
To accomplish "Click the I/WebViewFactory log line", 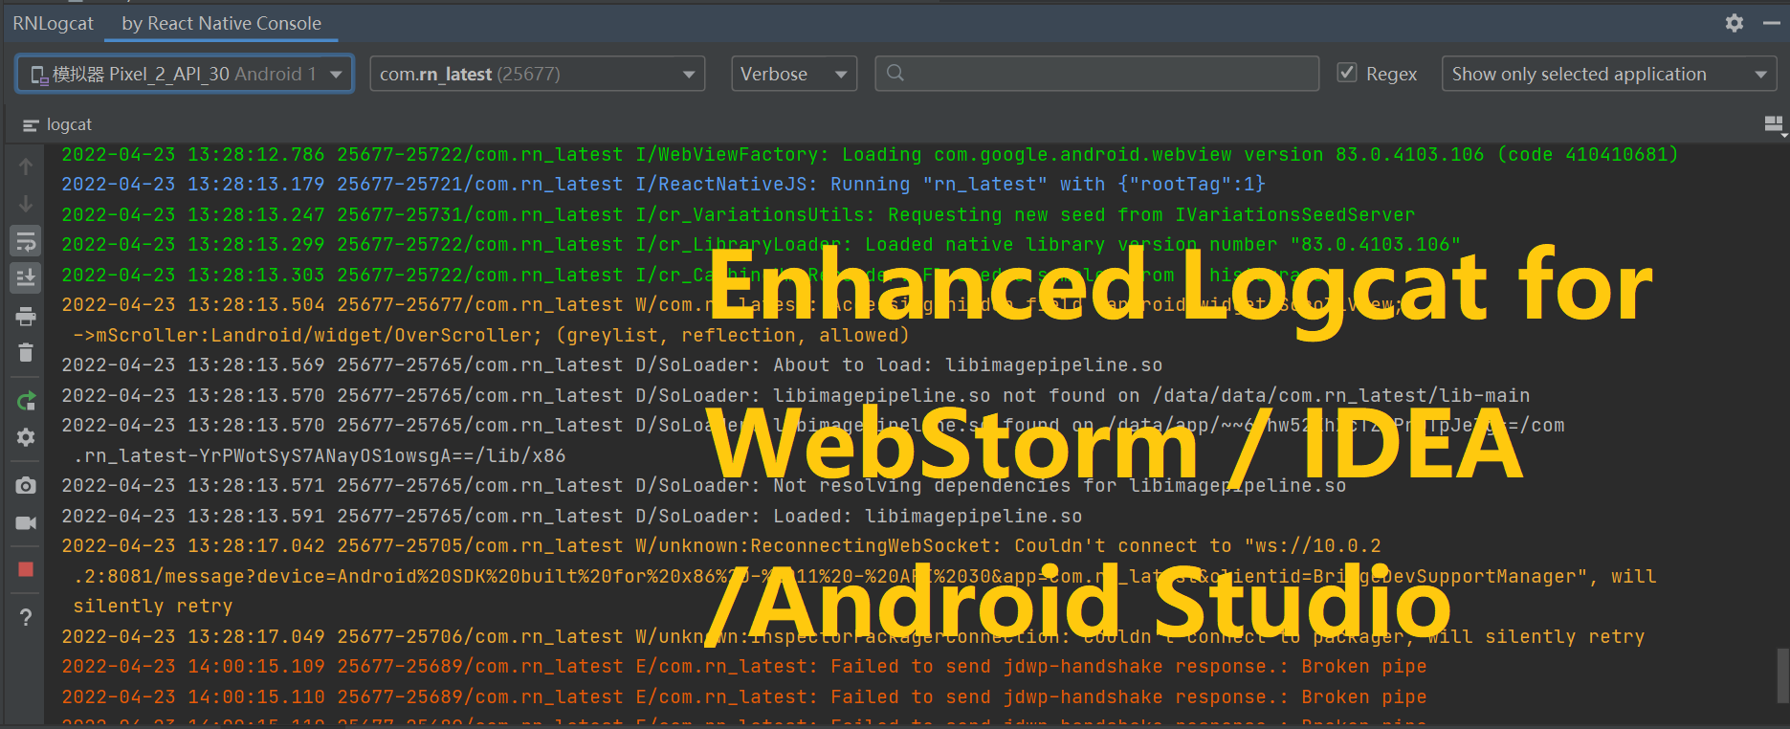I will coord(870,154).
